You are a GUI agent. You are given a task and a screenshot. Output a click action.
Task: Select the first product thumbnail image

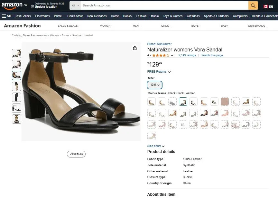16,53
